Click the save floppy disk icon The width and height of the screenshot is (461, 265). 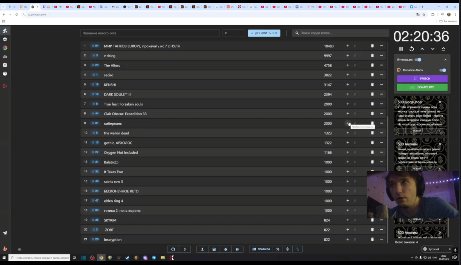tap(214, 249)
